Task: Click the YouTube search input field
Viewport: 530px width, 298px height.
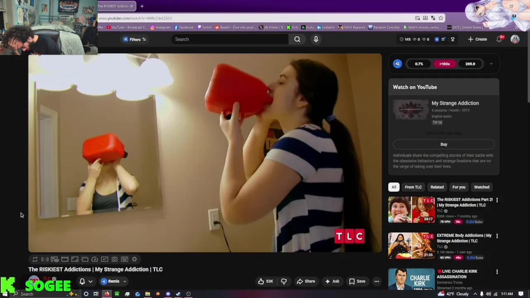Action: pyautogui.click(x=230, y=39)
